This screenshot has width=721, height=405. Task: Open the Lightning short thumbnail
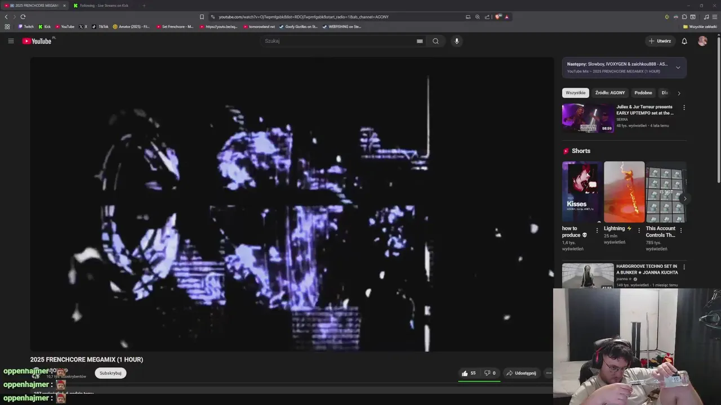coord(624,192)
